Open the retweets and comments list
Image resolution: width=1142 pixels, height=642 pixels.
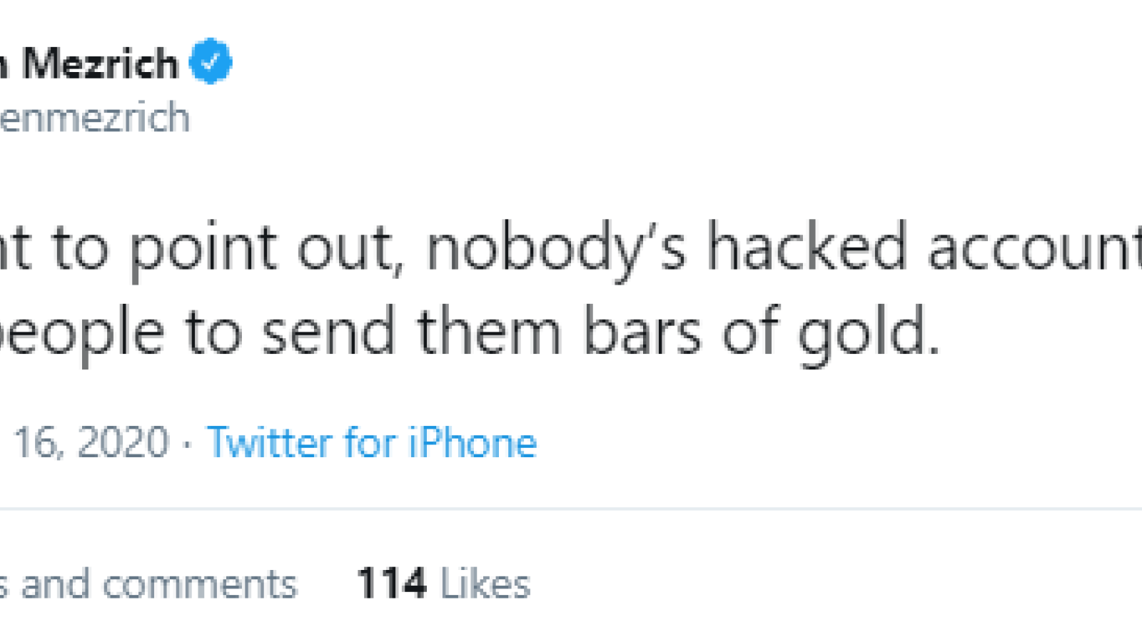pos(148,584)
